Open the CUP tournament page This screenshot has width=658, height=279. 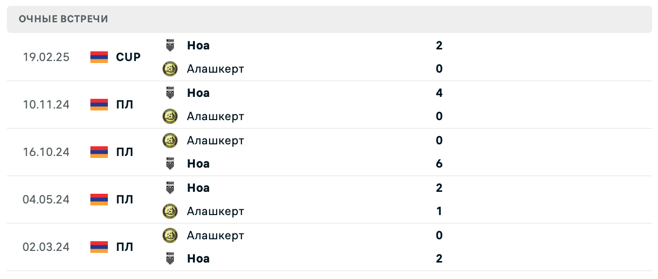[x=128, y=57]
